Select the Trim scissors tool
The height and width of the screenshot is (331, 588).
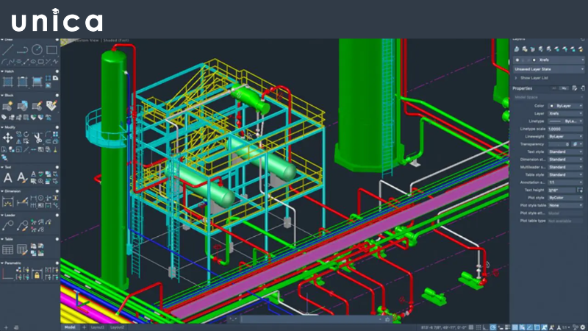38,138
